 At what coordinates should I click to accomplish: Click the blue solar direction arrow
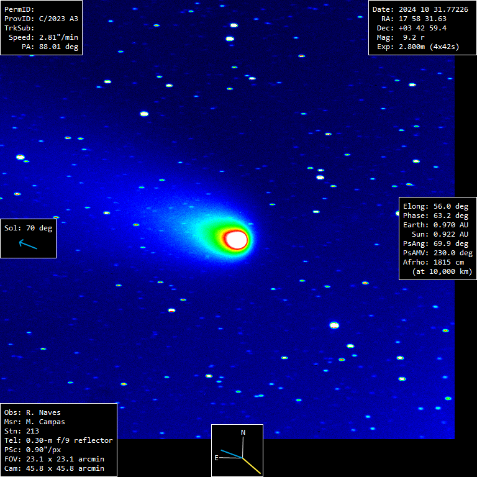tap(28, 244)
